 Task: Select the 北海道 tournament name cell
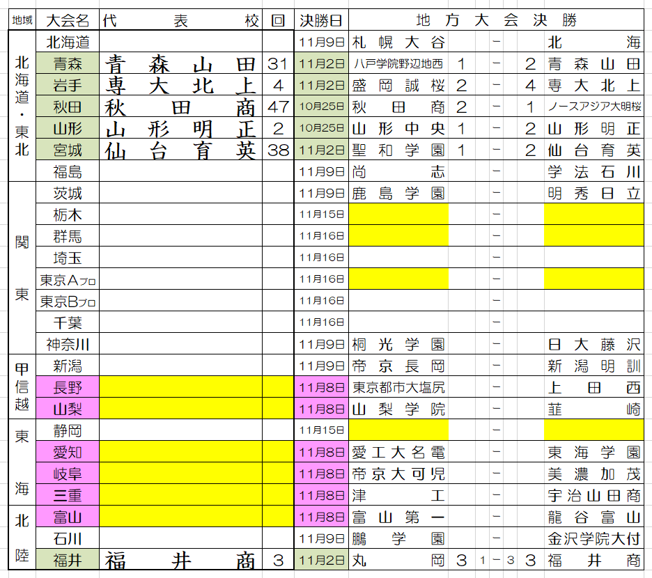tap(68, 42)
